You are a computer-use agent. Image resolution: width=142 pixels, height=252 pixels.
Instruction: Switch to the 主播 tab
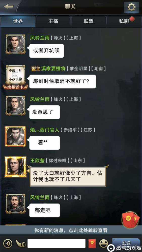click(x=53, y=21)
